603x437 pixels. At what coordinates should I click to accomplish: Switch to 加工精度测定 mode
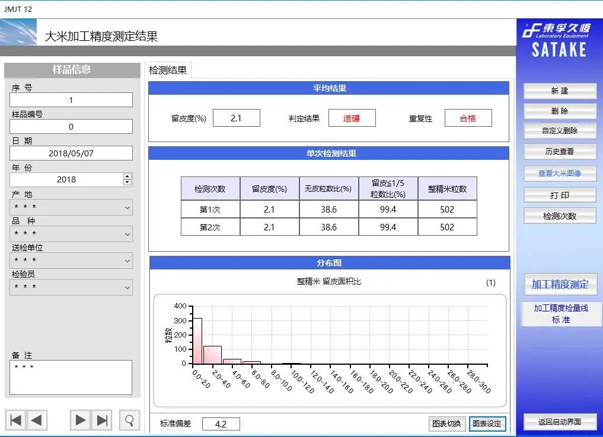[560, 284]
